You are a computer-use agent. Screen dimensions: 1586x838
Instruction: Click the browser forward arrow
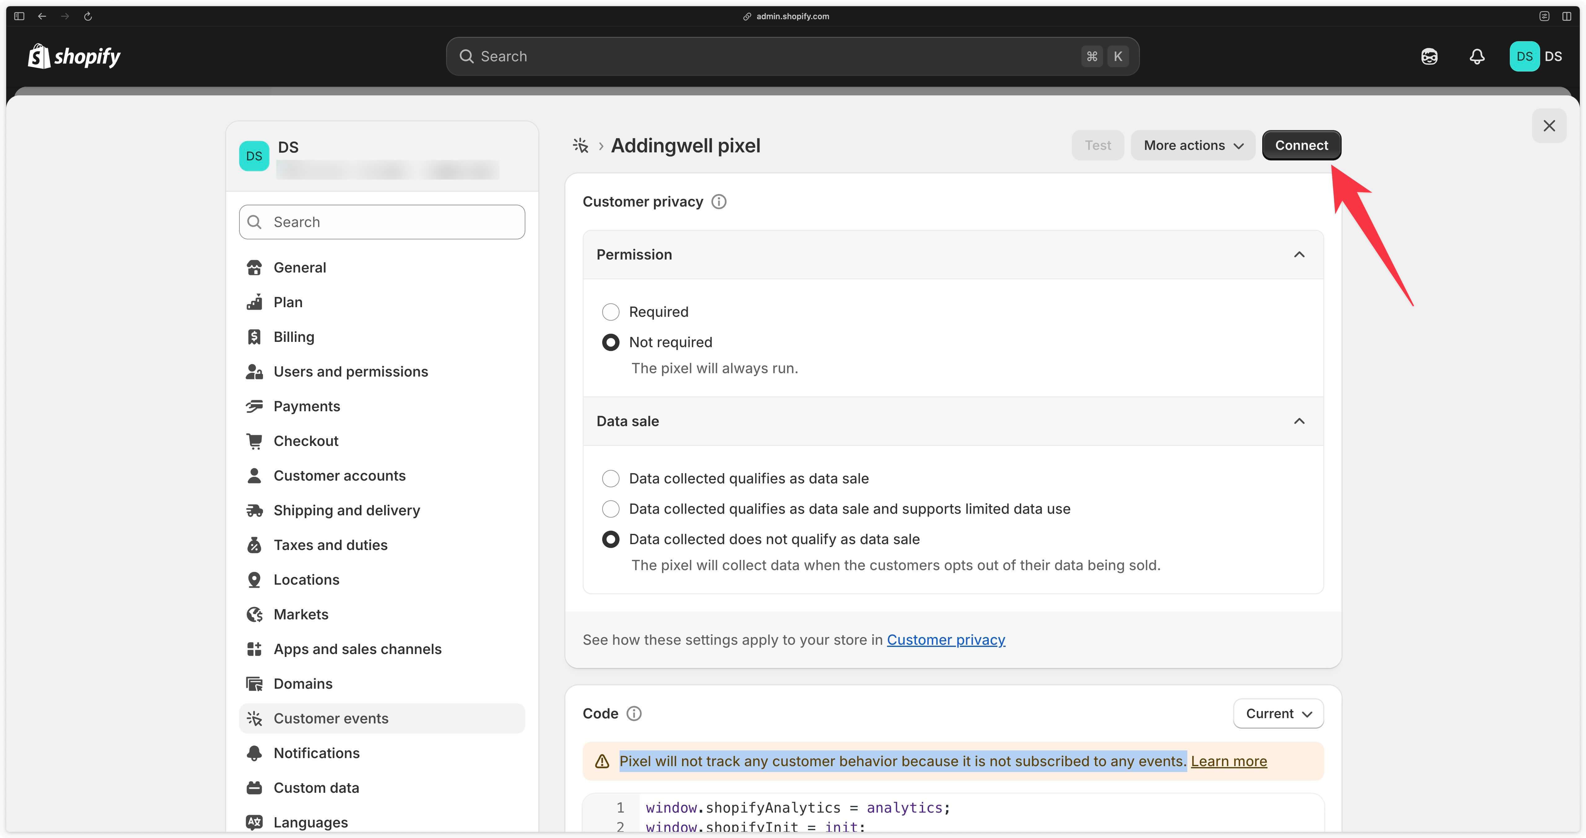pyautogui.click(x=65, y=16)
